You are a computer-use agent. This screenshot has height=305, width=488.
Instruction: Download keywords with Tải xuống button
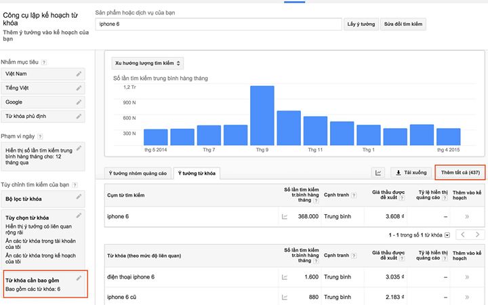coord(411,172)
